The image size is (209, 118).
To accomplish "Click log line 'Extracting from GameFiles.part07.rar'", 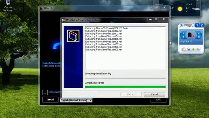I will pos(104,44).
